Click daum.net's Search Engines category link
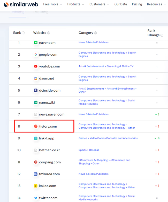Screen dimensions: 168x202 tap(108, 78)
